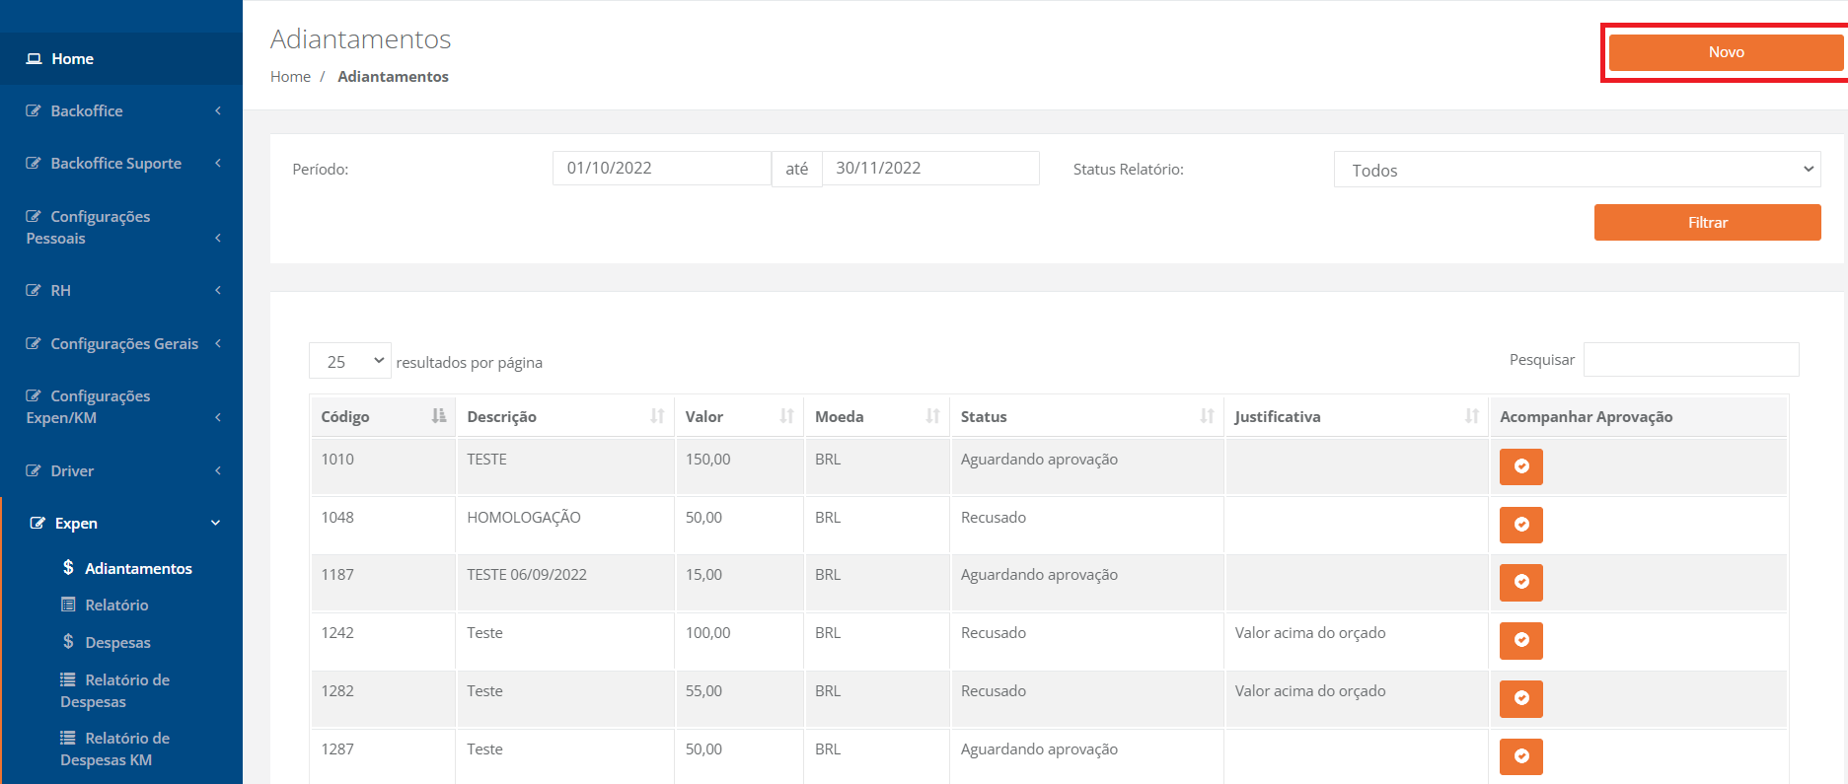Image resolution: width=1848 pixels, height=784 pixels.
Task: Open Despesas in the Expen submenu
Action: 117,643
